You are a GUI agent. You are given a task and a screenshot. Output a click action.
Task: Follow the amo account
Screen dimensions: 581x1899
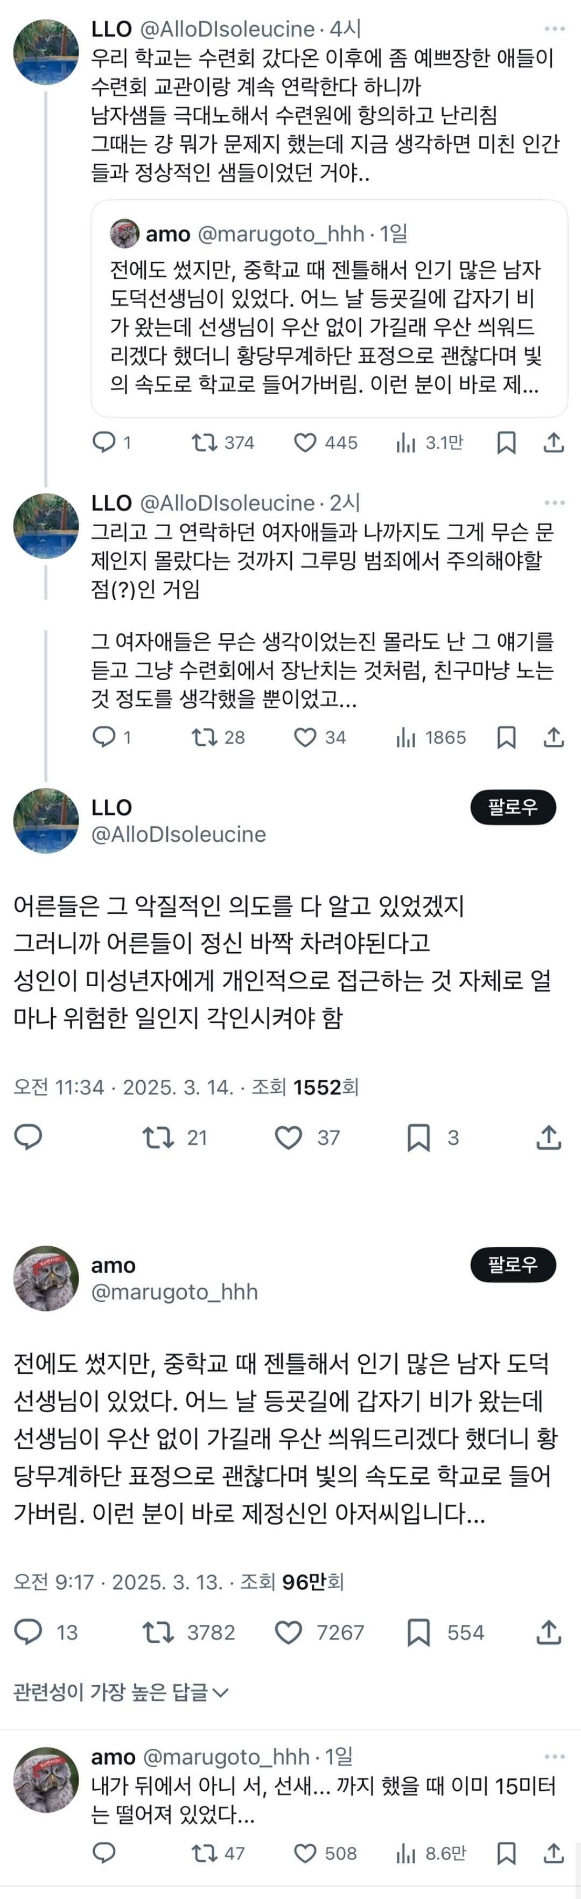pyautogui.click(x=513, y=1265)
